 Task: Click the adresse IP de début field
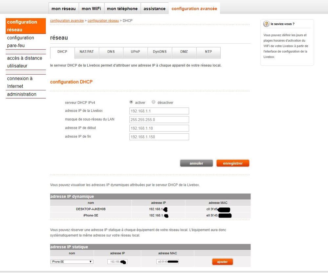(159, 128)
